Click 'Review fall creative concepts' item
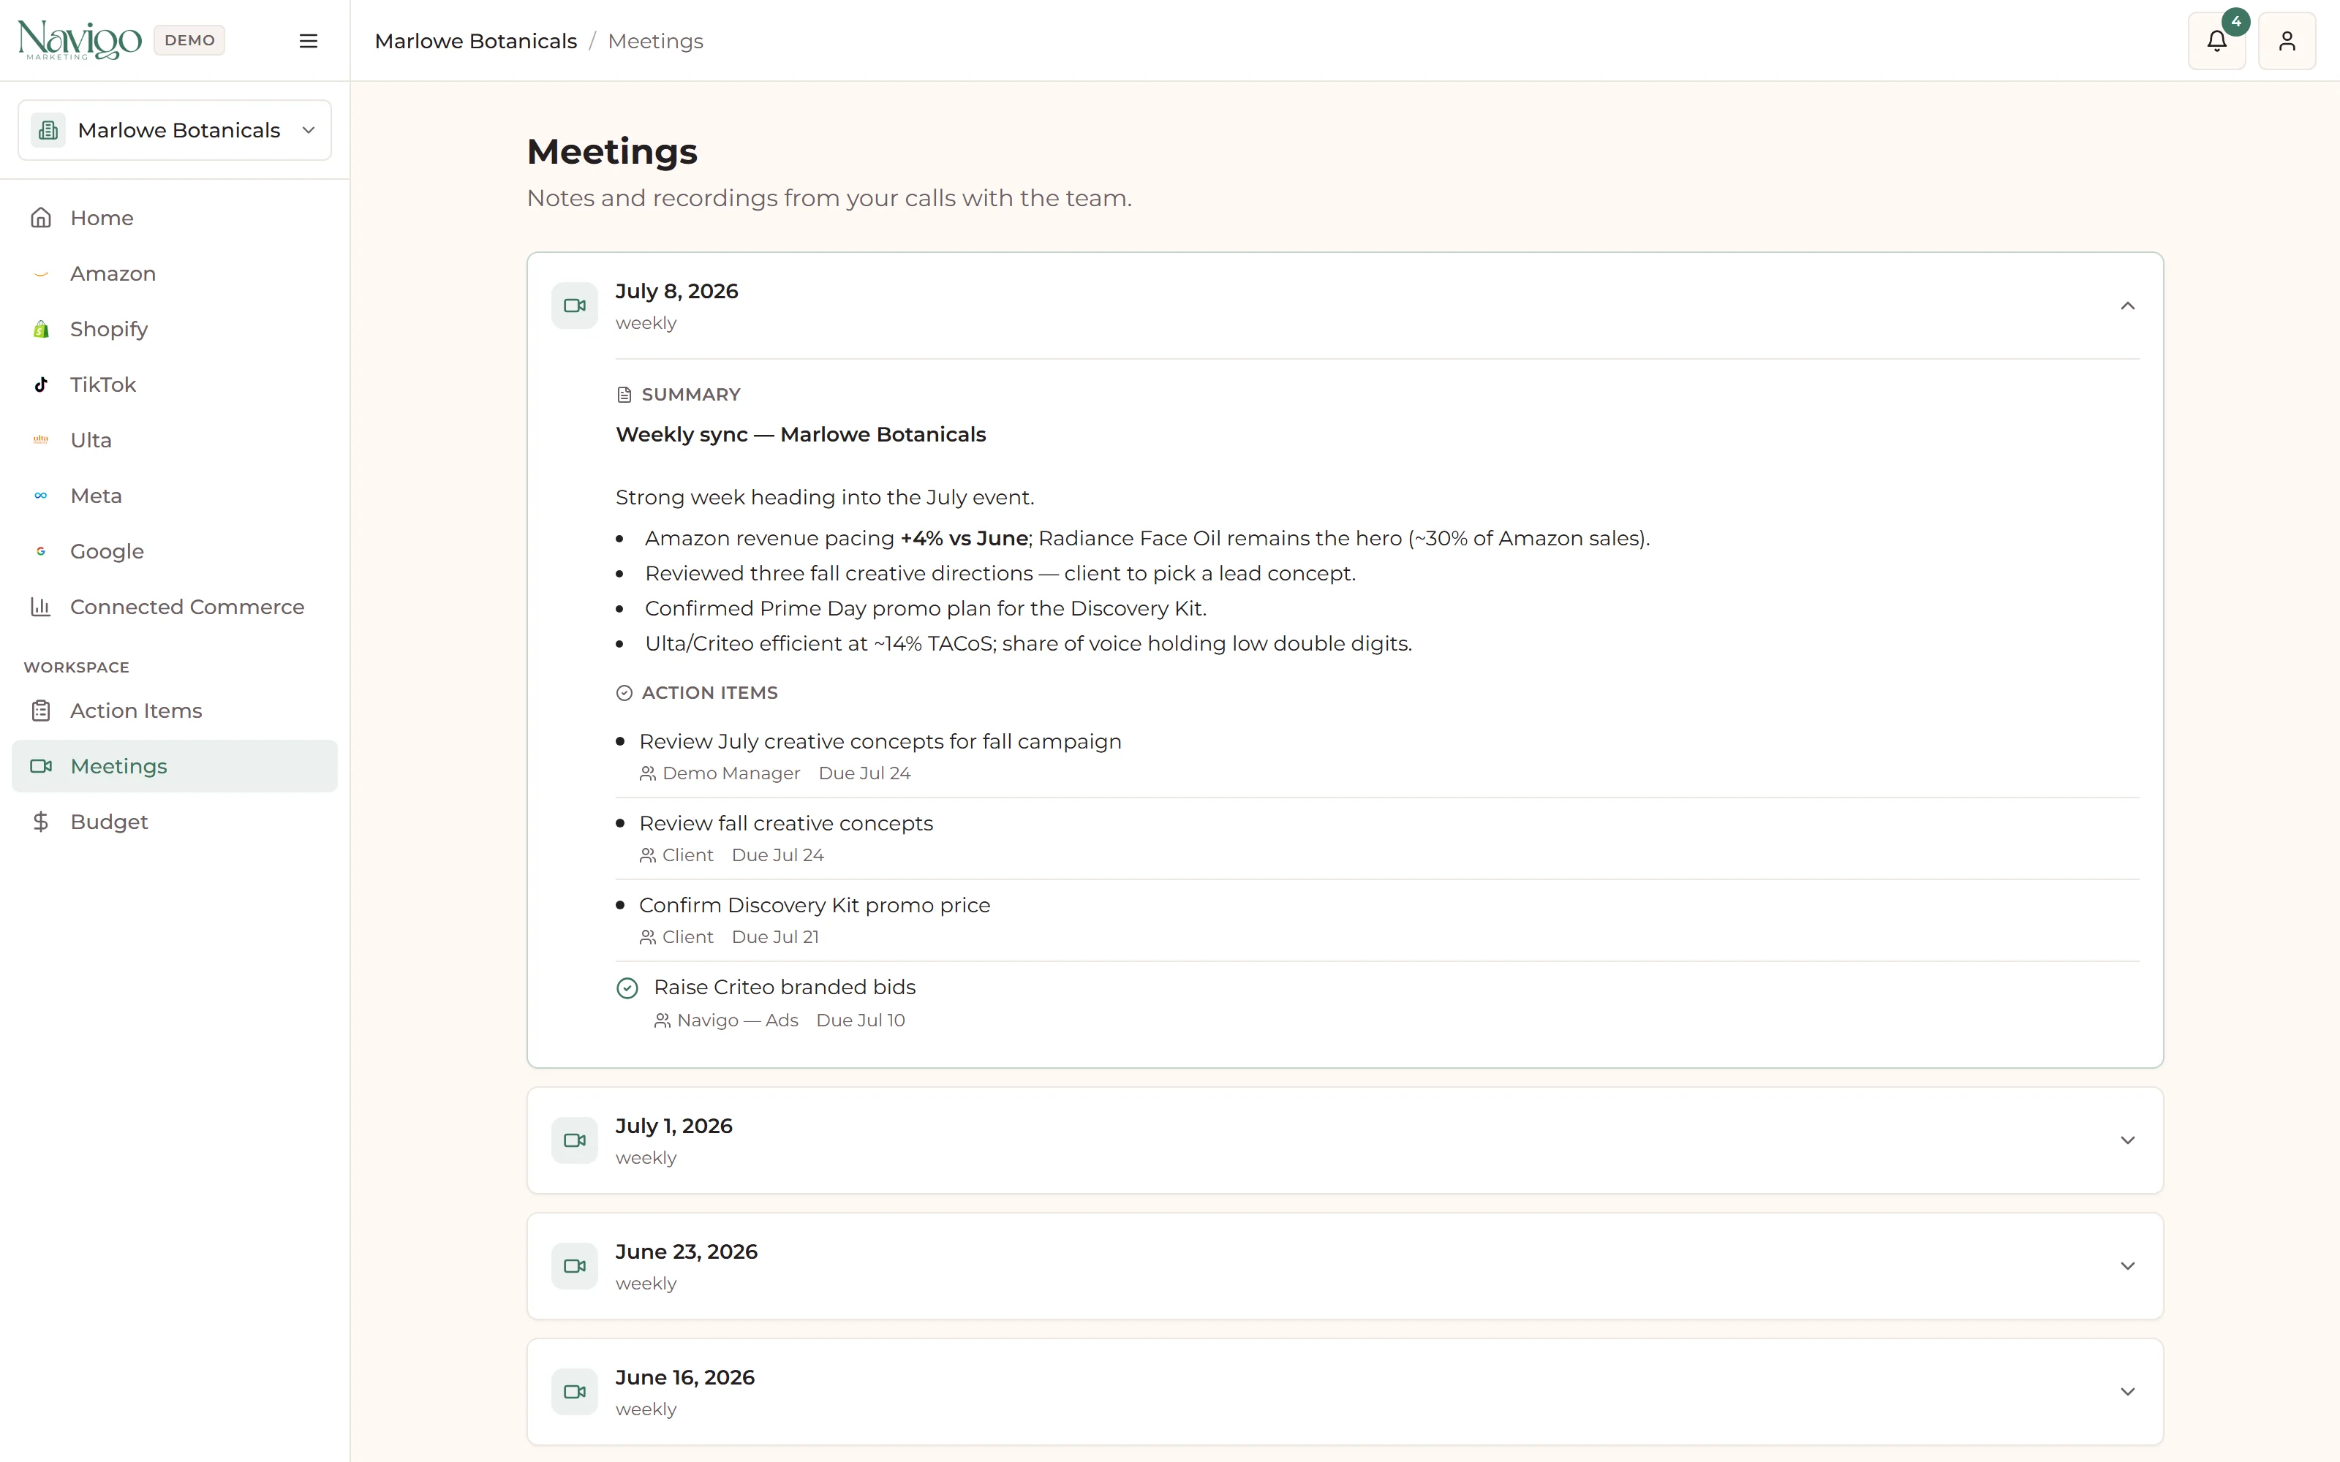The width and height of the screenshot is (2340, 1462). click(x=786, y=823)
